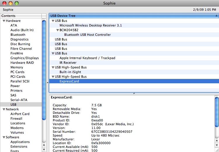The height and width of the screenshot is (152, 219).
Task: Click the vertical split-pane divider handle
Action: (x=48, y=83)
